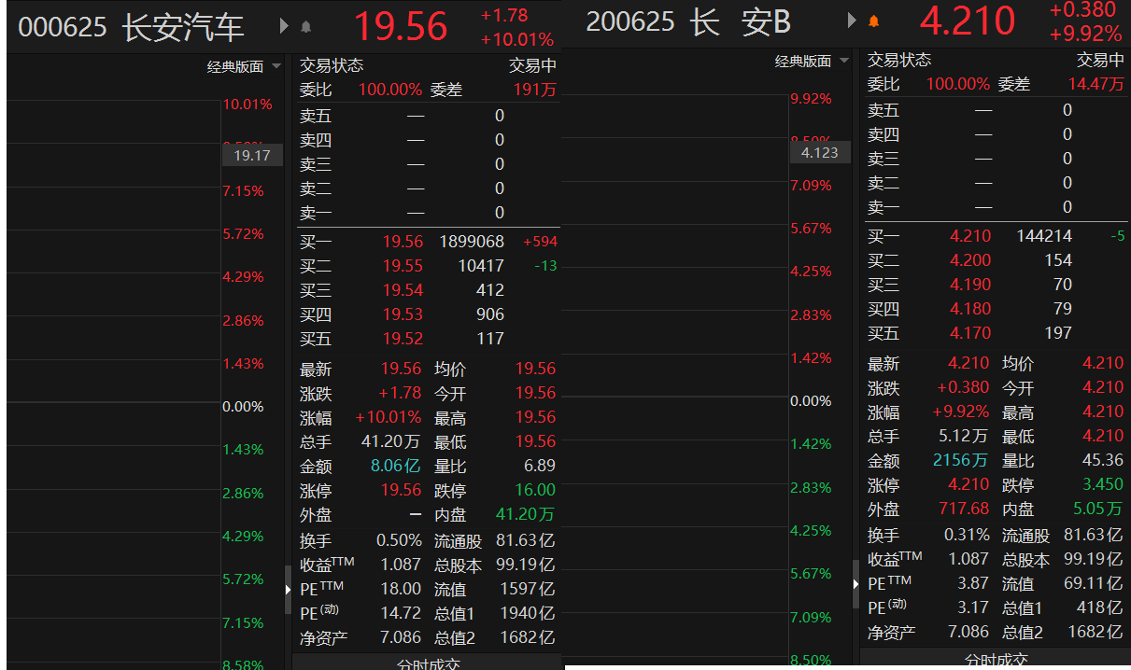Click the 4.123 price marker on the chart axis
Viewport: 1131px width, 670px height.
(820, 152)
